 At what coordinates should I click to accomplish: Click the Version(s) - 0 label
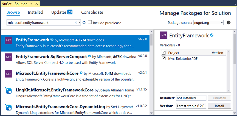pyautogui.click(x=170, y=45)
